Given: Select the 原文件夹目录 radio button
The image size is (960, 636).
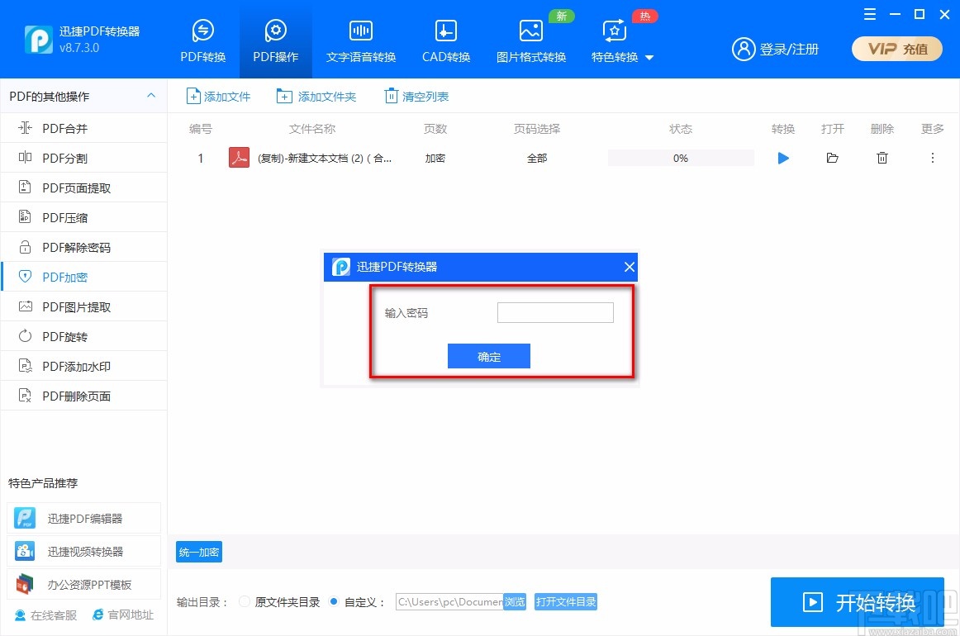Looking at the screenshot, I should click(x=245, y=601).
